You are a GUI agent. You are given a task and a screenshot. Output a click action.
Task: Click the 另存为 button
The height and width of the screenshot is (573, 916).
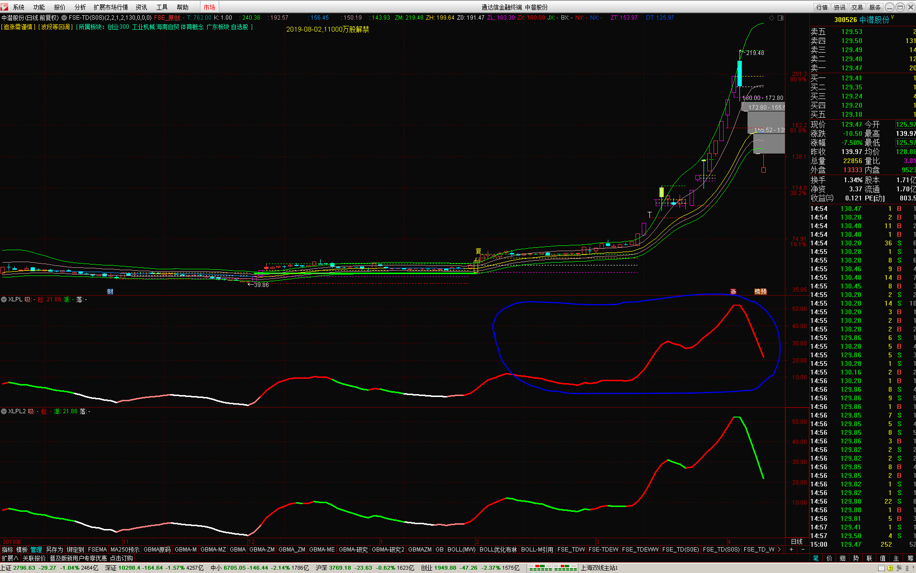(x=55, y=550)
